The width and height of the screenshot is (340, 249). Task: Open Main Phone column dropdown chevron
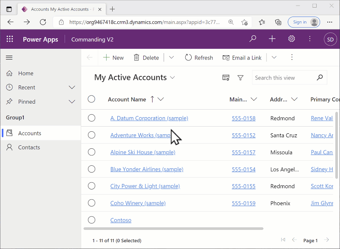254,99
